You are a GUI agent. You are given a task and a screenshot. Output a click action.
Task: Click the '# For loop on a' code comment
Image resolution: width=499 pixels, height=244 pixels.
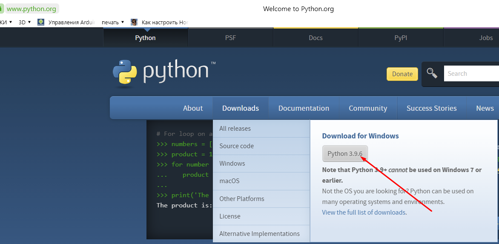click(x=185, y=134)
